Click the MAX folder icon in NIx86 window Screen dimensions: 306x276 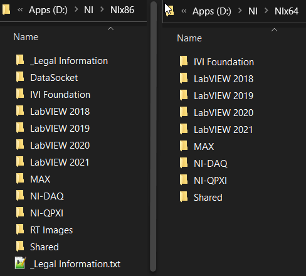tap(20, 179)
